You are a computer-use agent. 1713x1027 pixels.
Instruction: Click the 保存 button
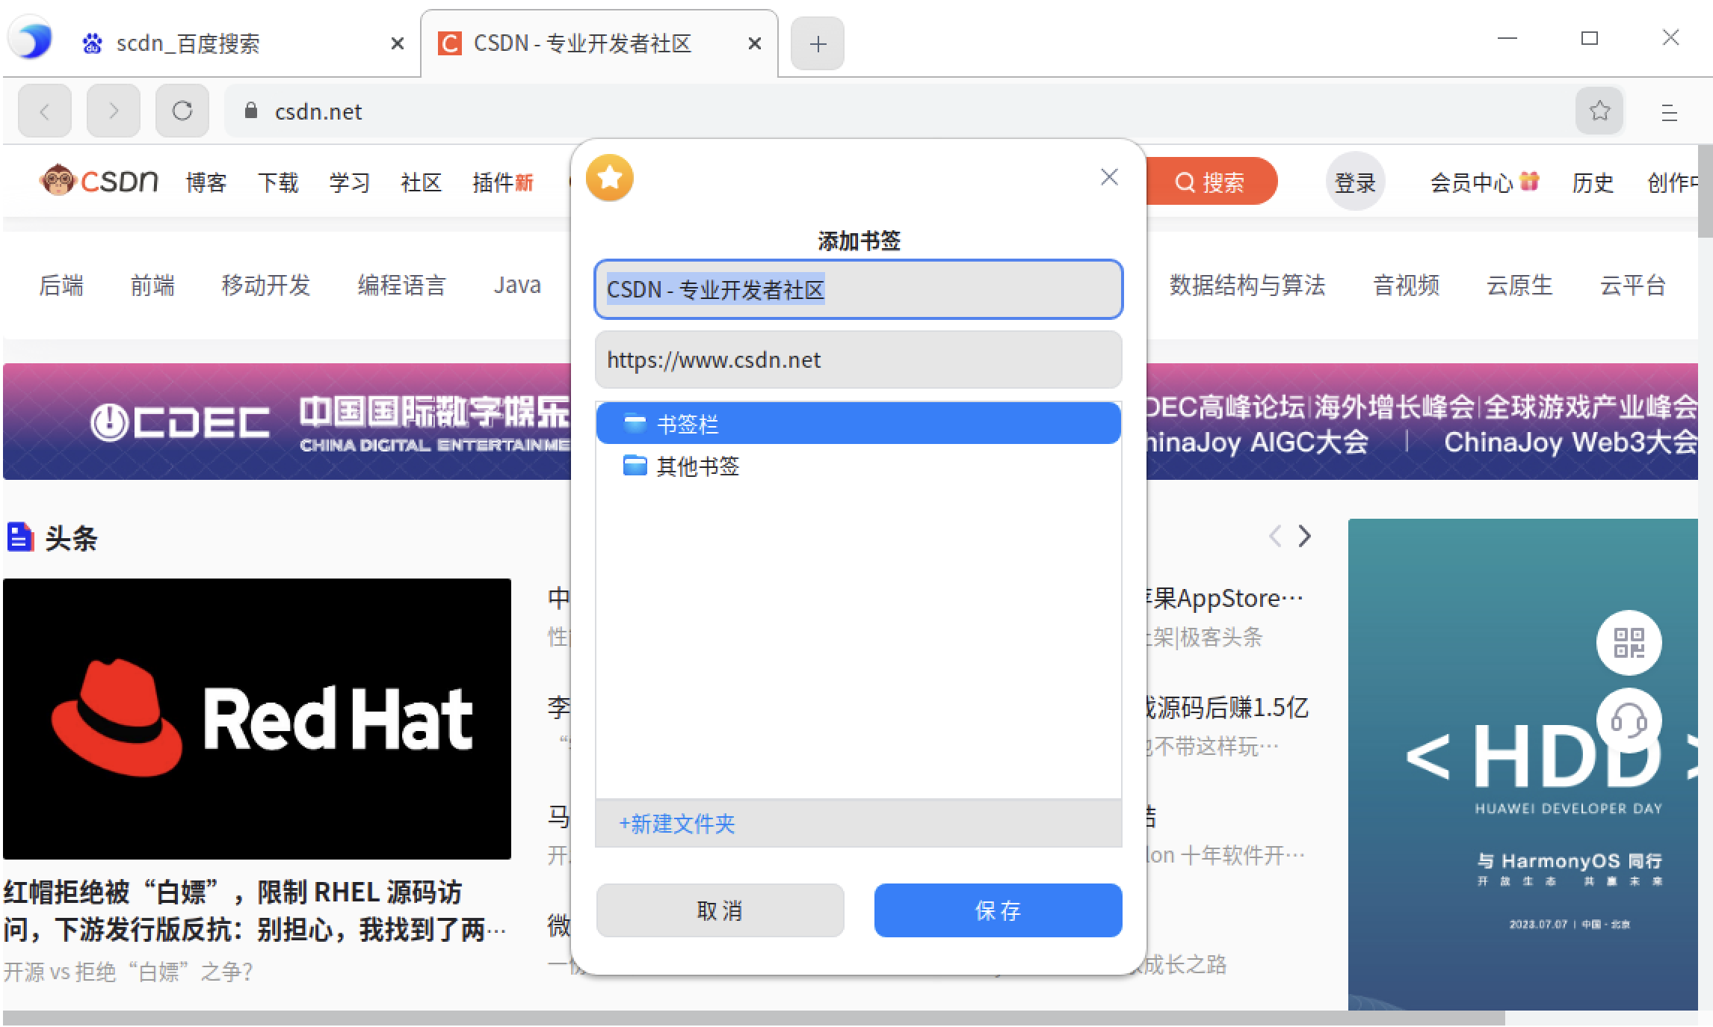999,910
